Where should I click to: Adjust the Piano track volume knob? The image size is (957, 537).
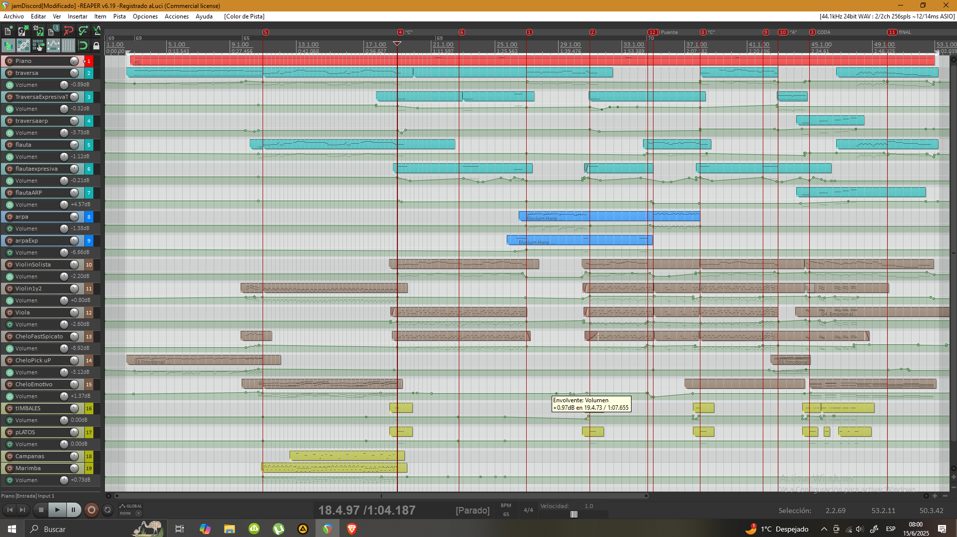[74, 61]
